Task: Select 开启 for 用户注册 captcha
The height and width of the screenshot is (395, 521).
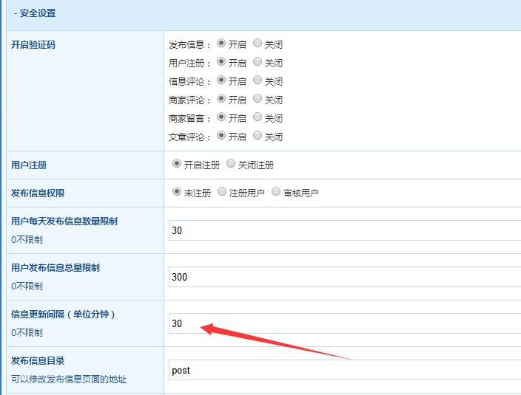Action: (x=221, y=62)
